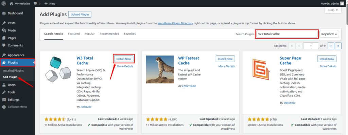Click the Upload Plugin button
The image size is (348, 135).
click(80, 15)
